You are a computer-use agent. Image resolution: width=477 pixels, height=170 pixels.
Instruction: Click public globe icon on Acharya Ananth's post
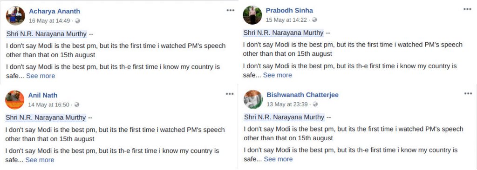pos(78,21)
